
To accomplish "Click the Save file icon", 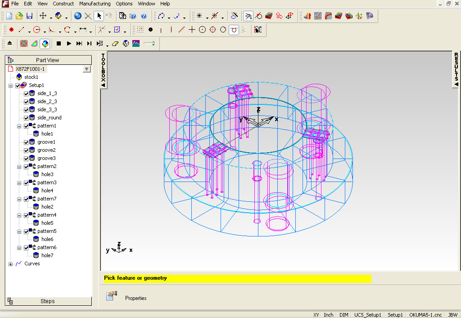I will tap(29, 16).
